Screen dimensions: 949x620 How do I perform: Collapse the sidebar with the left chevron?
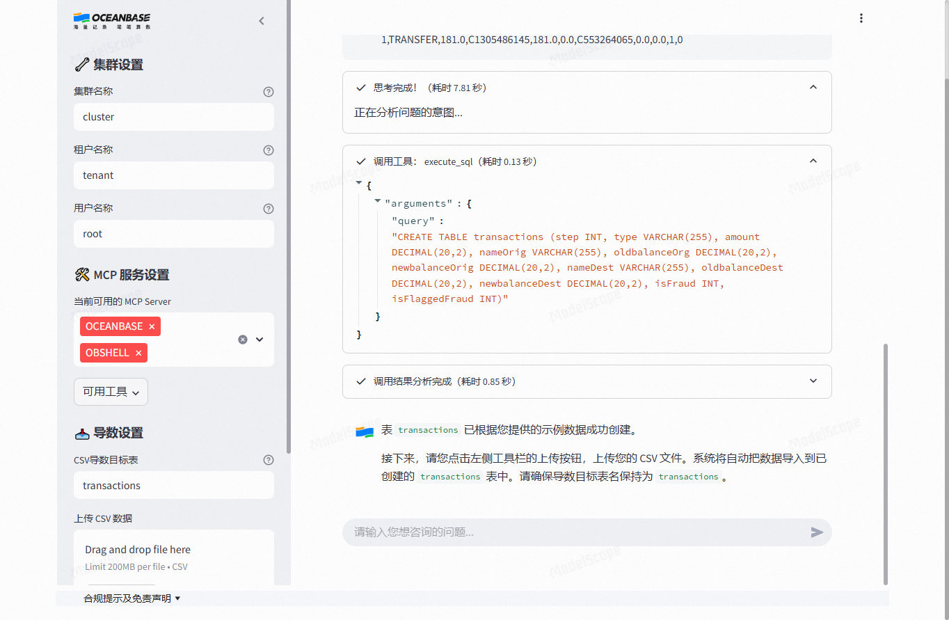pos(262,21)
